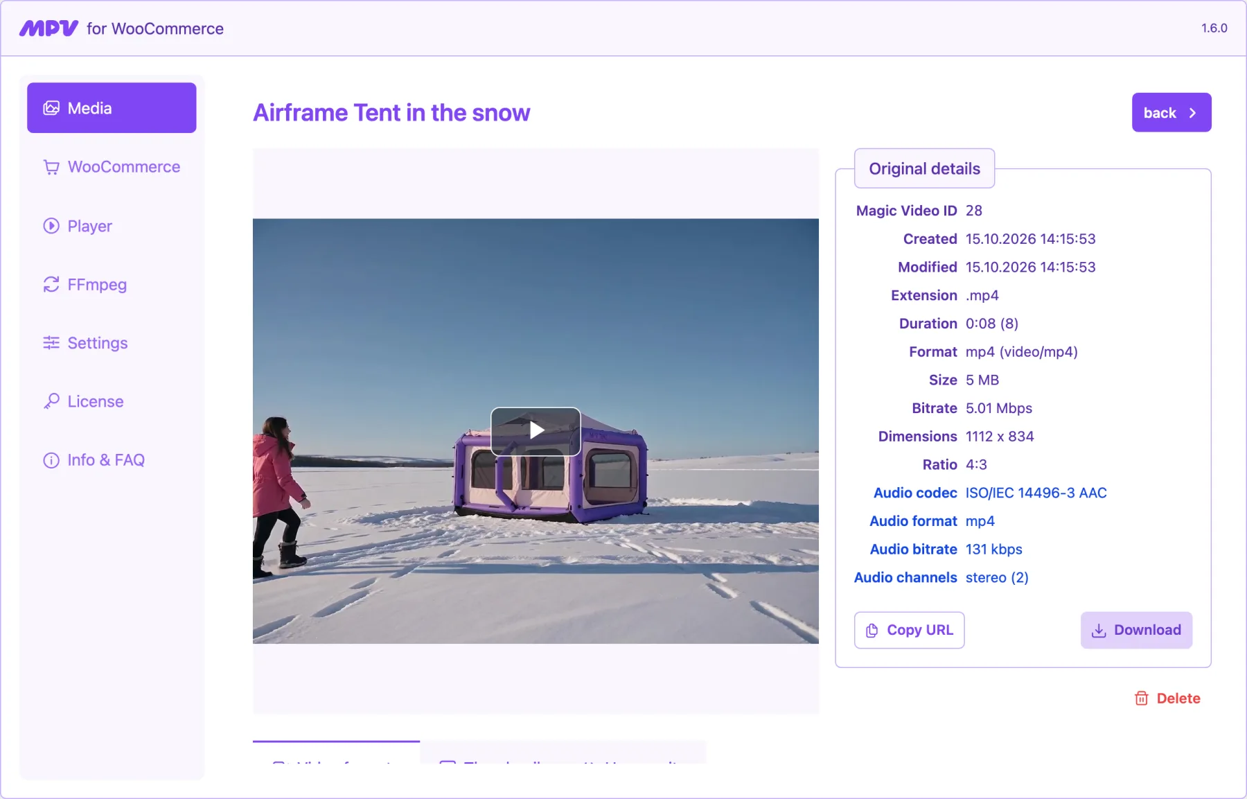Click the Duration value 0:08 (8)
The width and height of the screenshot is (1247, 799).
tap(992, 324)
